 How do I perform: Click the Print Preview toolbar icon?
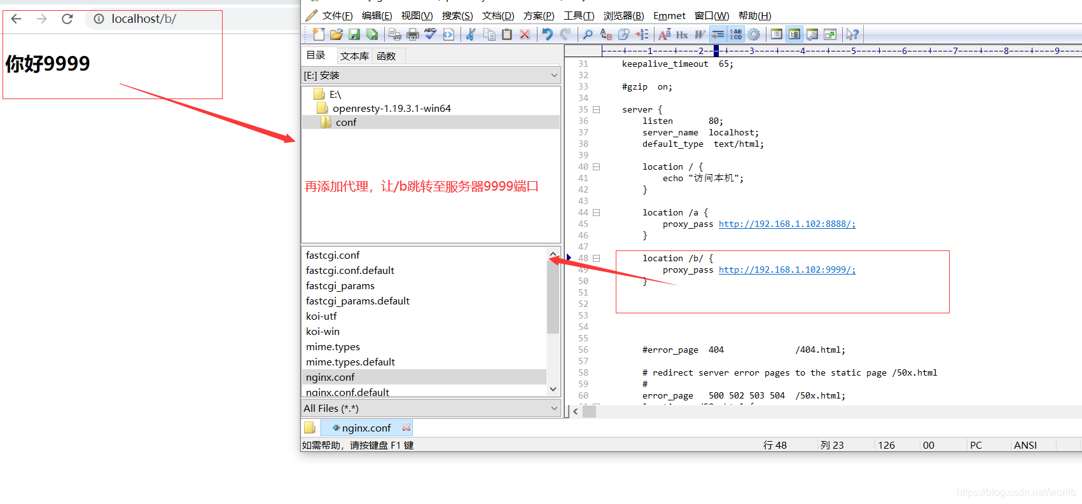click(x=395, y=34)
